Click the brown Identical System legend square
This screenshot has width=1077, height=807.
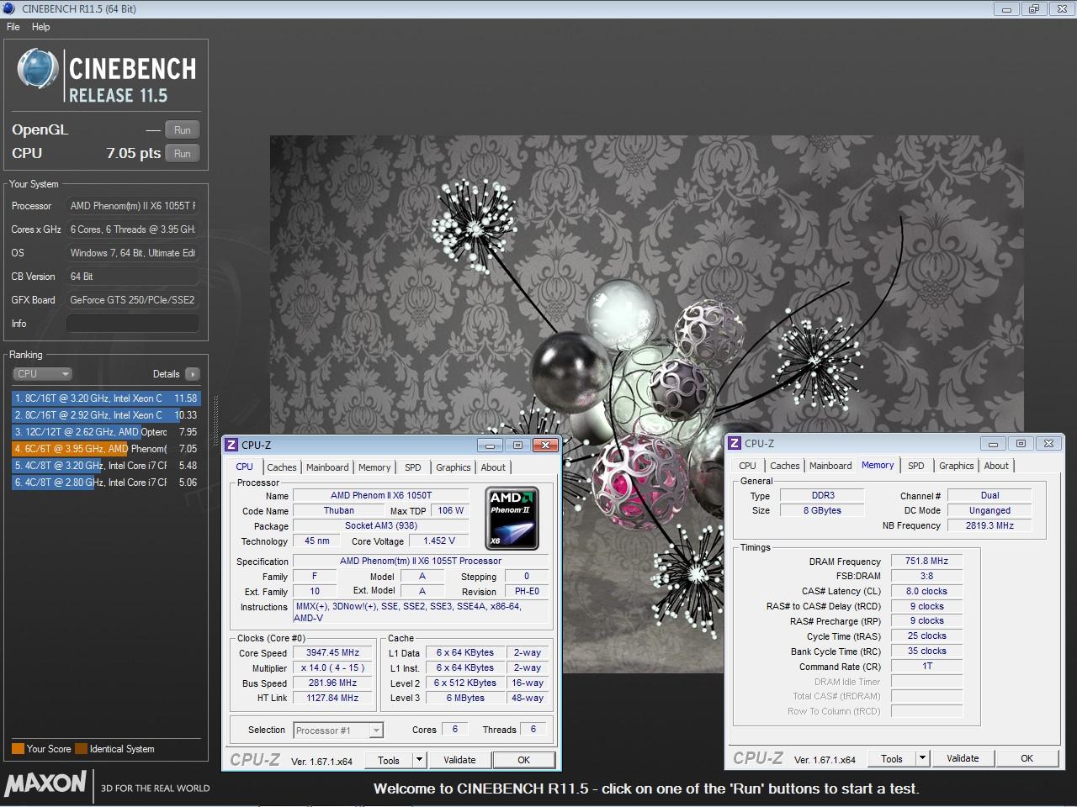tap(81, 748)
